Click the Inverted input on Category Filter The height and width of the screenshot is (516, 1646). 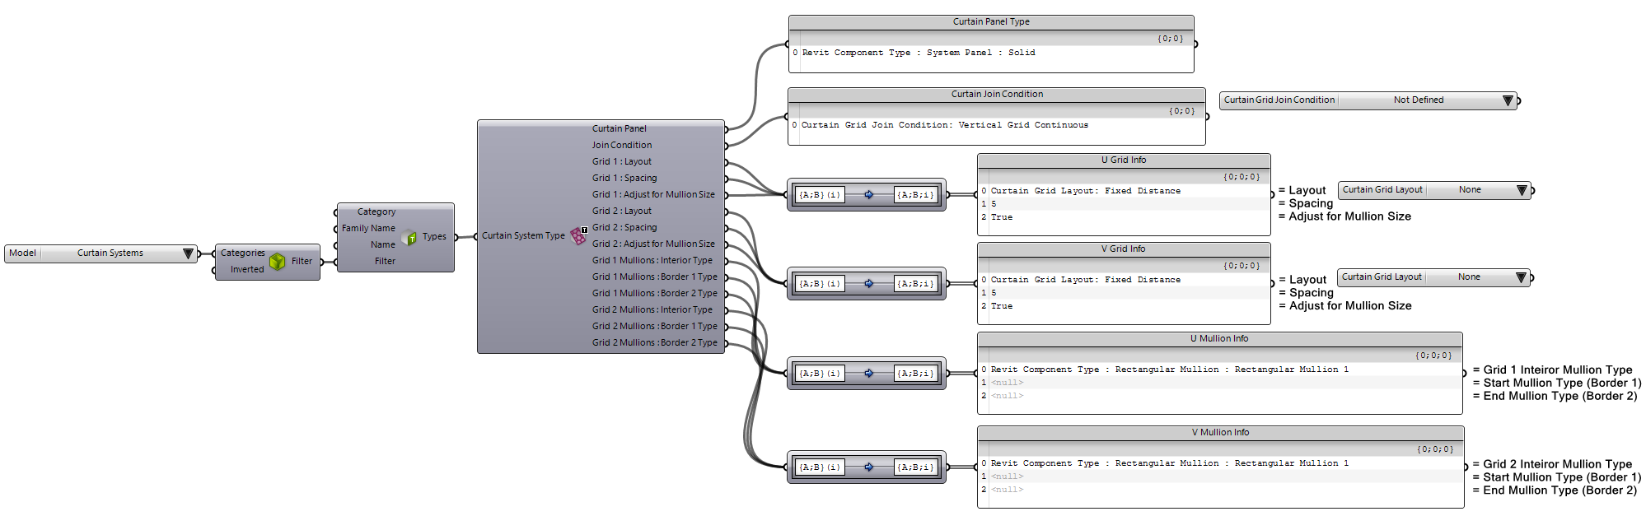[246, 270]
